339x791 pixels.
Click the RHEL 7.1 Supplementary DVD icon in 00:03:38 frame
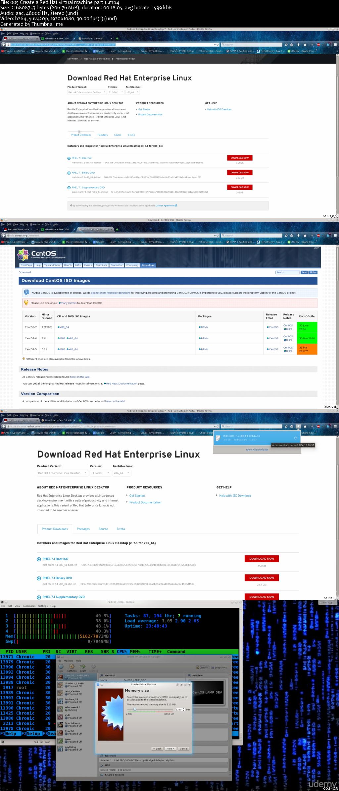point(69,188)
